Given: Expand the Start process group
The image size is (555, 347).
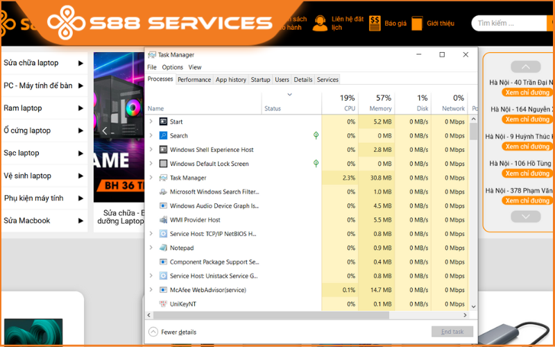Looking at the screenshot, I should [151, 121].
